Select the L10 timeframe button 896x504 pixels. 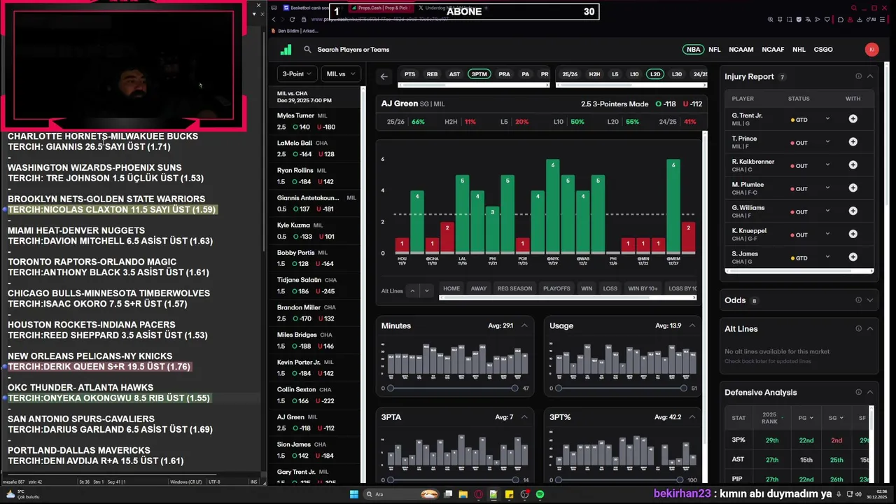click(634, 74)
